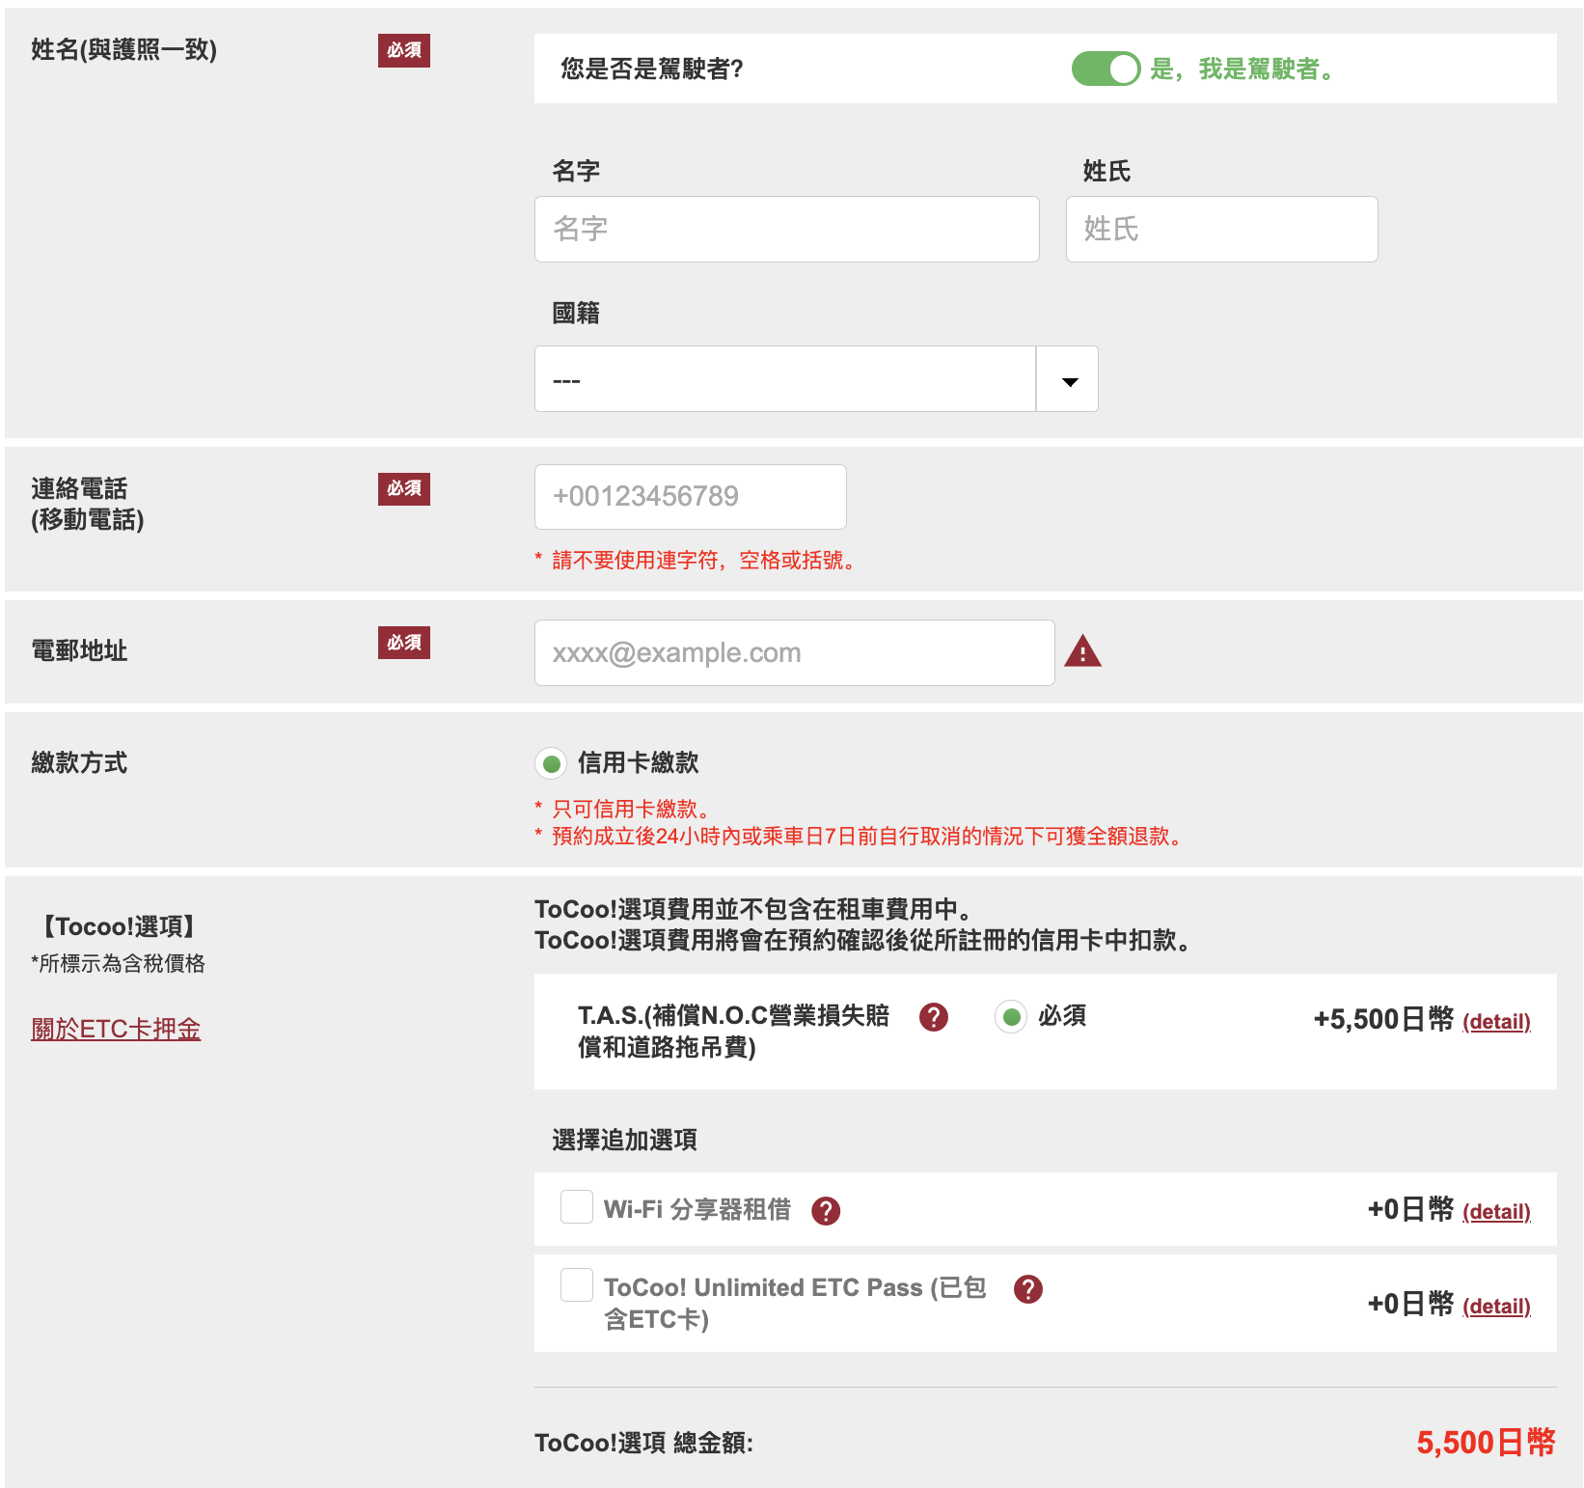Screen dimensions: 1584x1488
Task: Open the Wi-Fi 分享器 detail link
Action: tap(1496, 1212)
